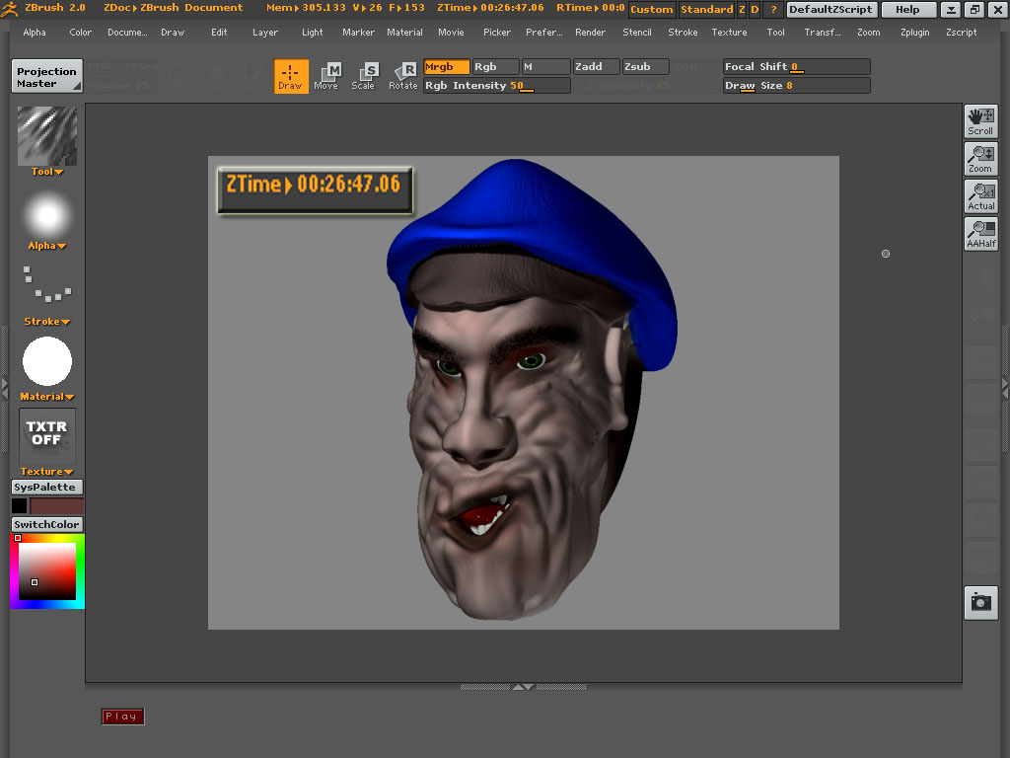Adjust the Focal Shift slider
Image resolution: width=1010 pixels, height=758 pixels.
click(x=797, y=66)
